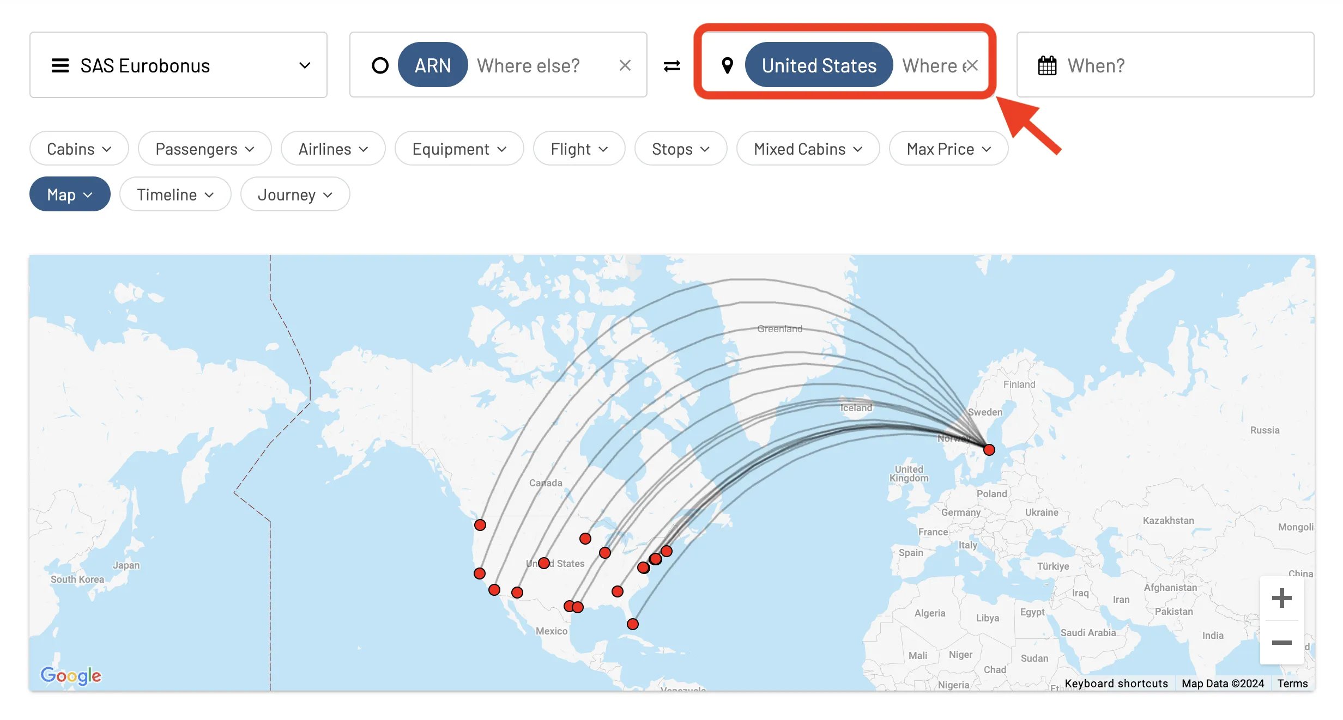Click the Seattle destination marker
Screen dimensions: 1343x720
[480, 525]
